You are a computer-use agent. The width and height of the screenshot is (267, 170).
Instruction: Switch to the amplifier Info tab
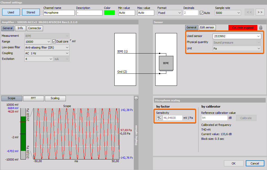click(20, 28)
